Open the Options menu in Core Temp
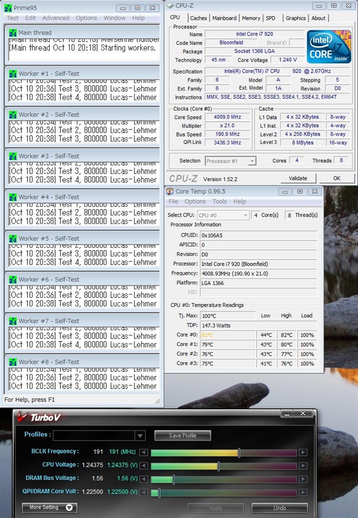358x518 pixels. (x=195, y=201)
